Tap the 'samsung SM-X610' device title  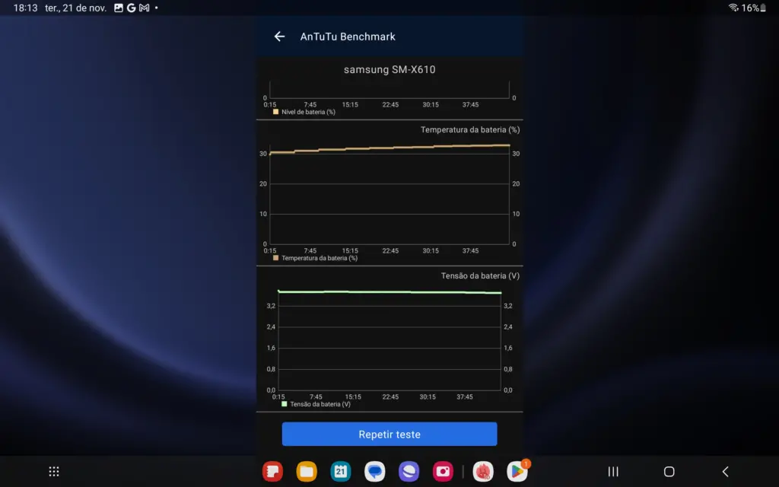tap(389, 69)
